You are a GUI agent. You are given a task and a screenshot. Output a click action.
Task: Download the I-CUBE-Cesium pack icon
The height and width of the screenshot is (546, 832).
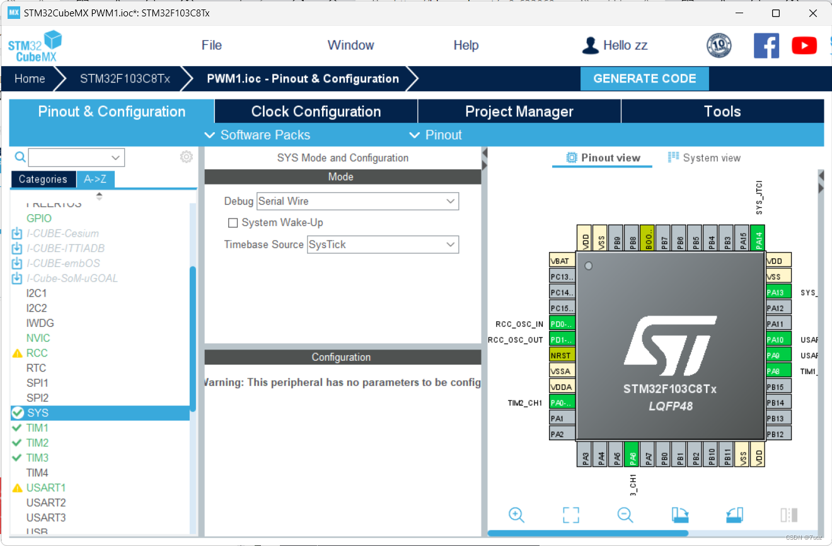pos(17,234)
